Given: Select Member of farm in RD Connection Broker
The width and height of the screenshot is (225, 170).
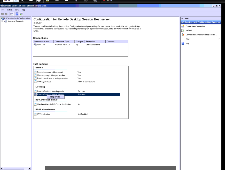Looking at the screenshot, I should coord(54,104).
